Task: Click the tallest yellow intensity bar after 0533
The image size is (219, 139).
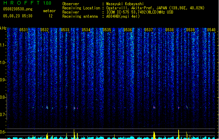Action: pyautogui.click(x=74, y=134)
